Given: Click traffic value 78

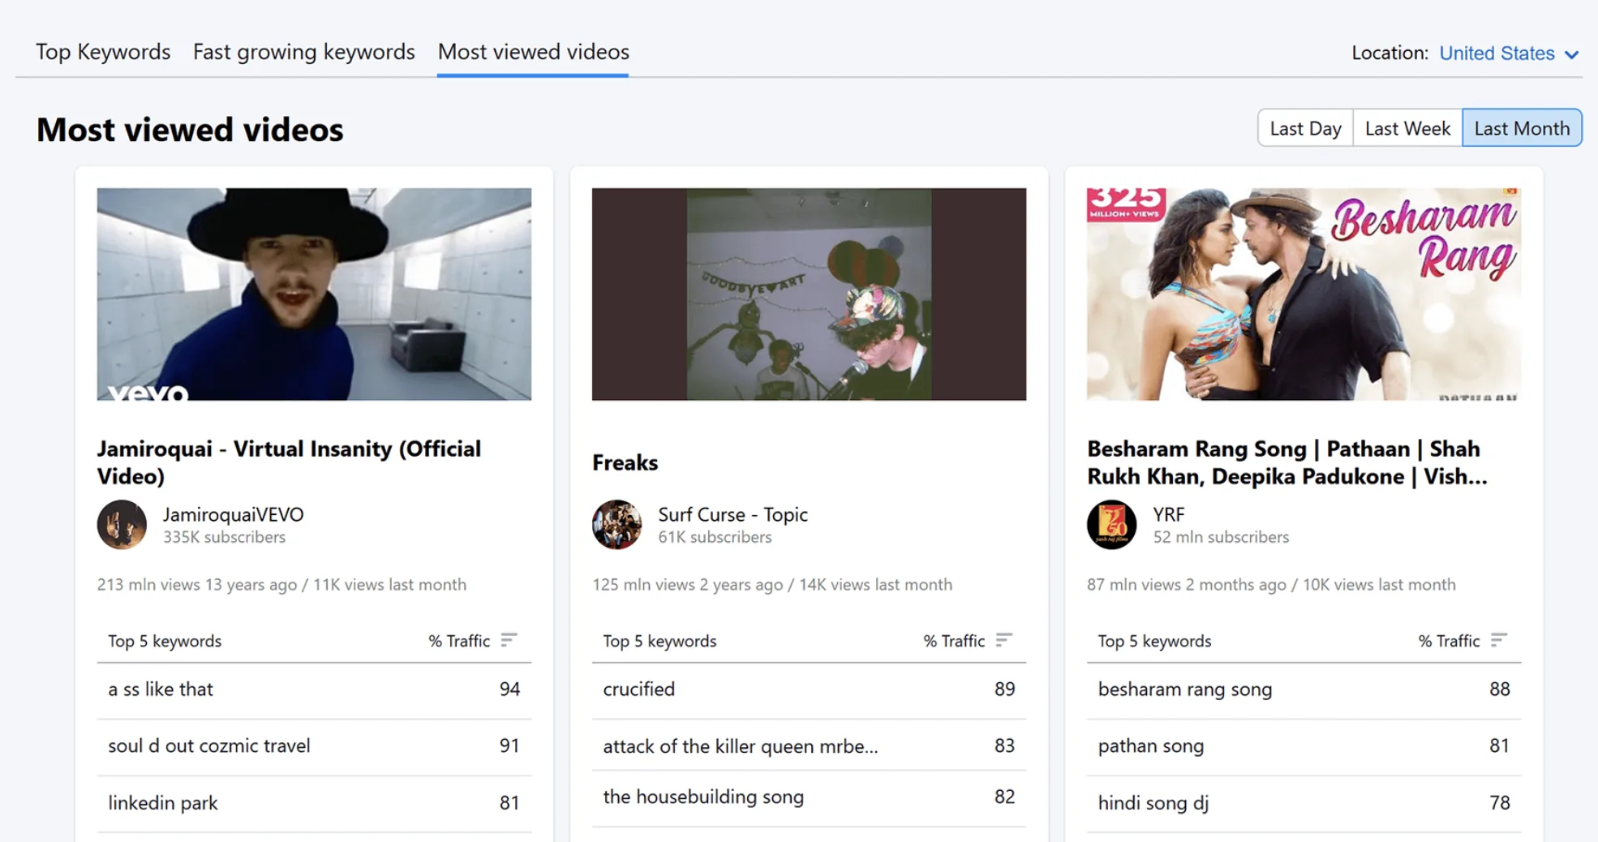Looking at the screenshot, I should pyautogui.click(x=1499, y=803).
